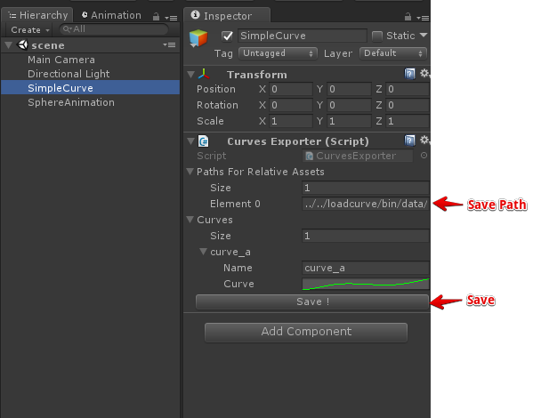Open the scene row options menu

(169, 44)
